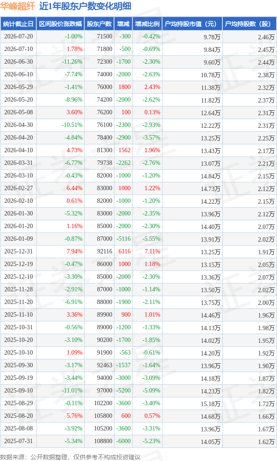Click the 华峰超纤 title text
This screenshot has height=461, width=277.
pyautogui.click(x=17, y=6)
